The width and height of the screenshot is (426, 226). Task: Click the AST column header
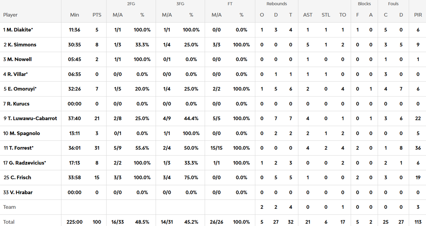click(307, 15)
